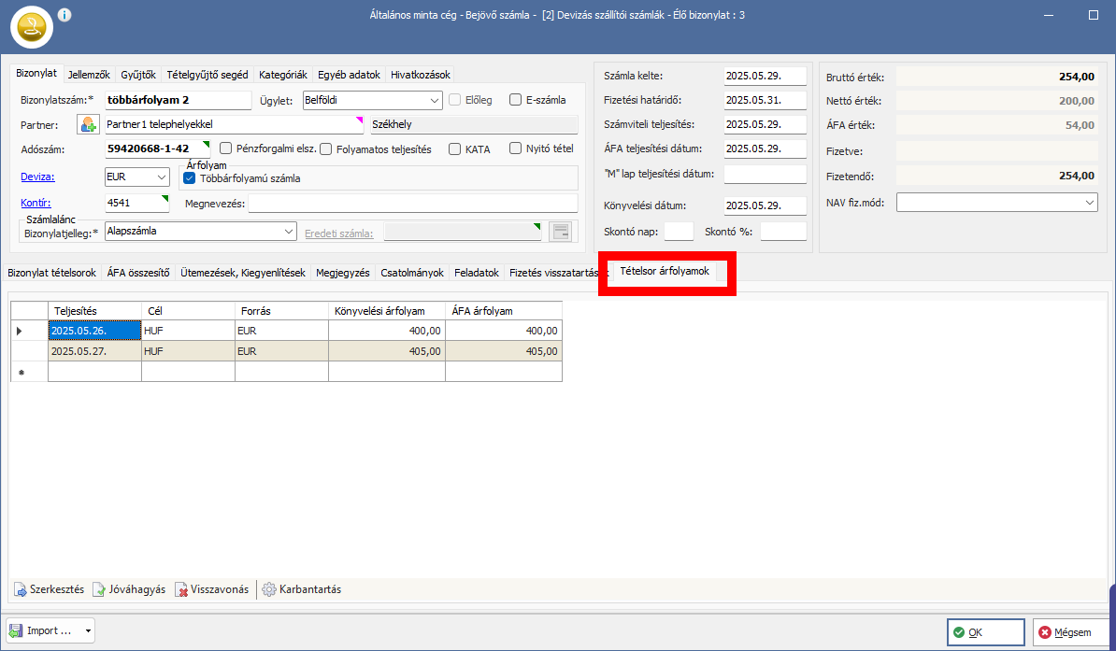Edit the Számla kelte date field
1116x651 pixels.
coord(765,77)
